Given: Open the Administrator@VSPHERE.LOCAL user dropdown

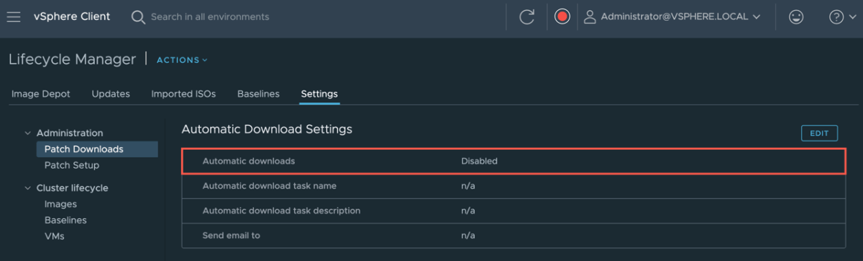Looking at the screenshot, I should pos(680,16).
